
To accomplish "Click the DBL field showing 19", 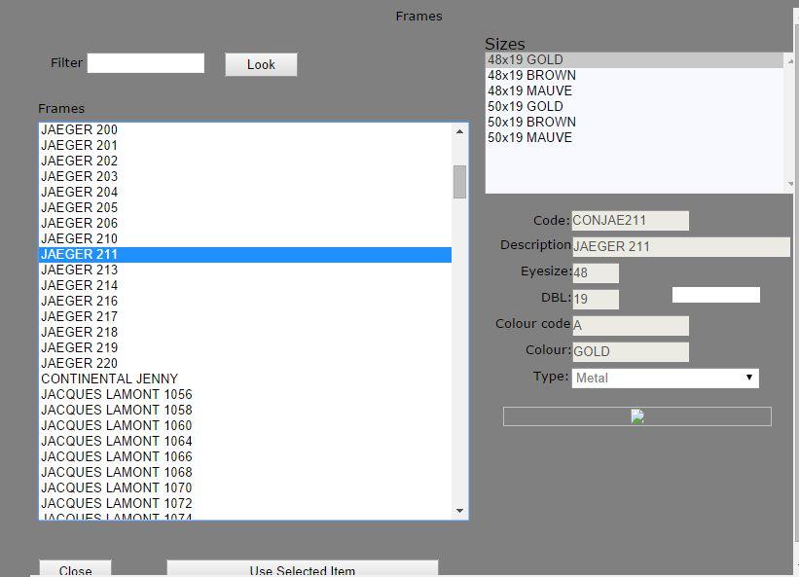I will [596, 299].
